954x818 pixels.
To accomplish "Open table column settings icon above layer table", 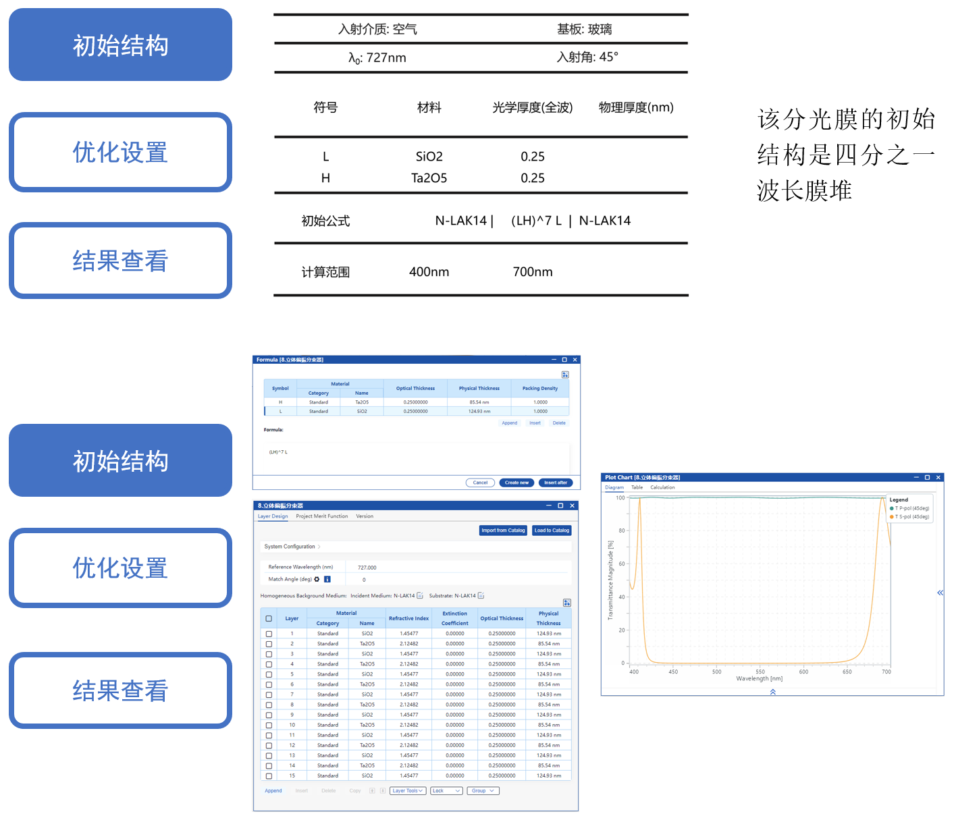I will [x=566, y=603].
